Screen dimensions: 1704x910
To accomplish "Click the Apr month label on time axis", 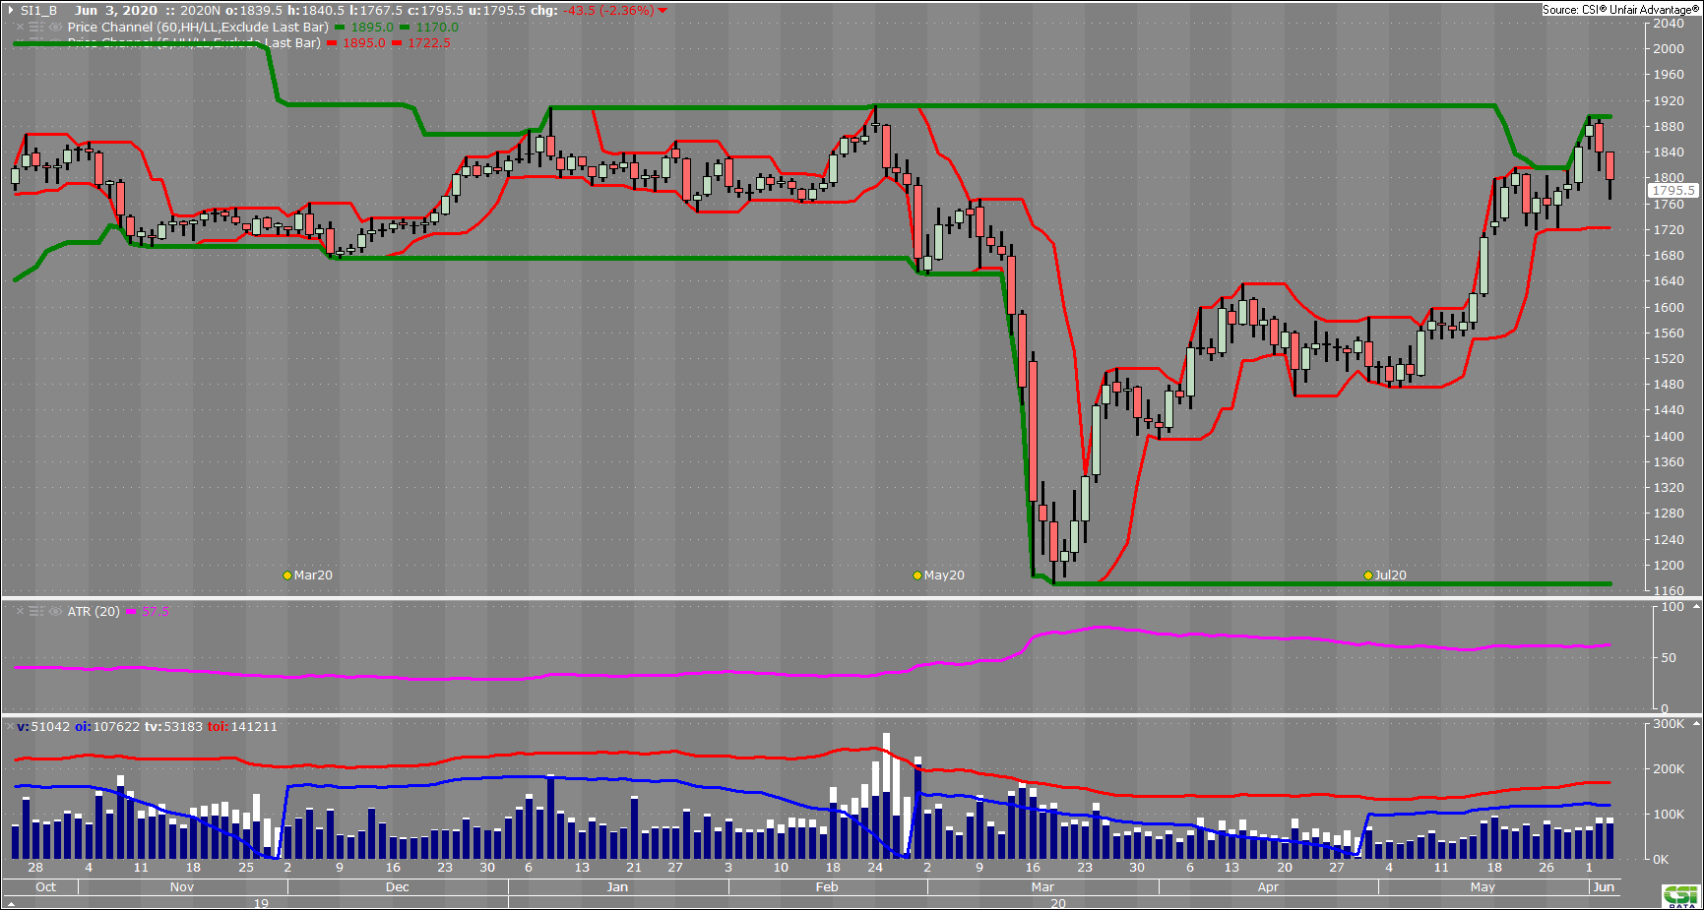I will pos(1268,887).
